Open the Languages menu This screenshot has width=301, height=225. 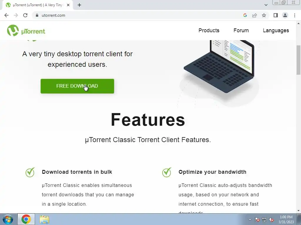pyautogui.click(x=276, y=30)
